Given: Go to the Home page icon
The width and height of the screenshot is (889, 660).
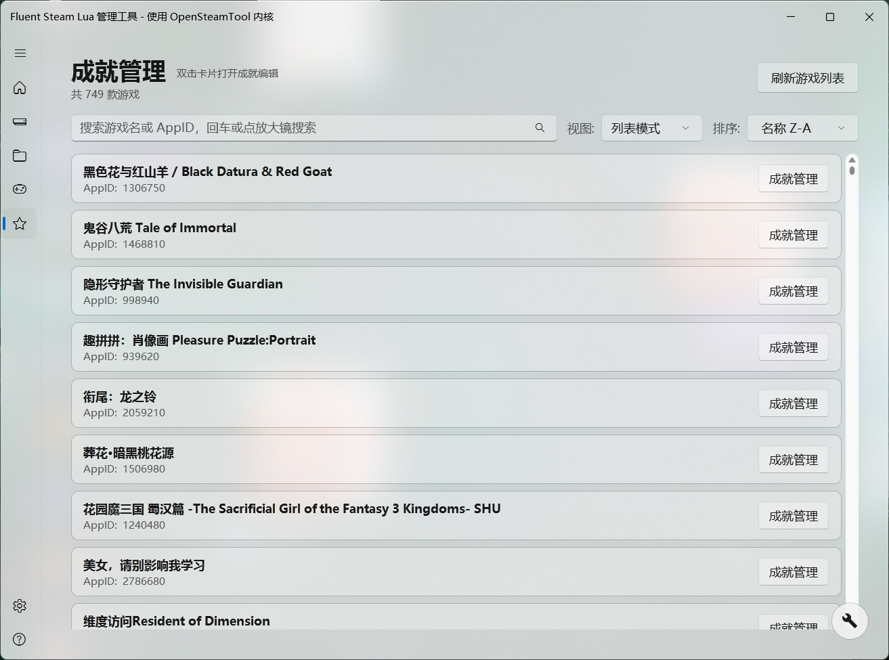Looking at the screenshot, I should coord(20,88).
